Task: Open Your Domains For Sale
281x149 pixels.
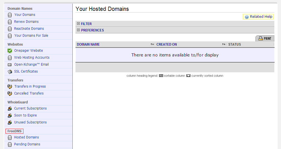Action: tap(31, 36)
